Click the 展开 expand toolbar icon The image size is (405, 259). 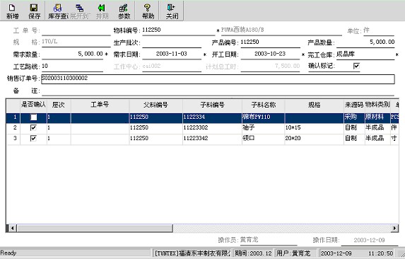point(80,11)
